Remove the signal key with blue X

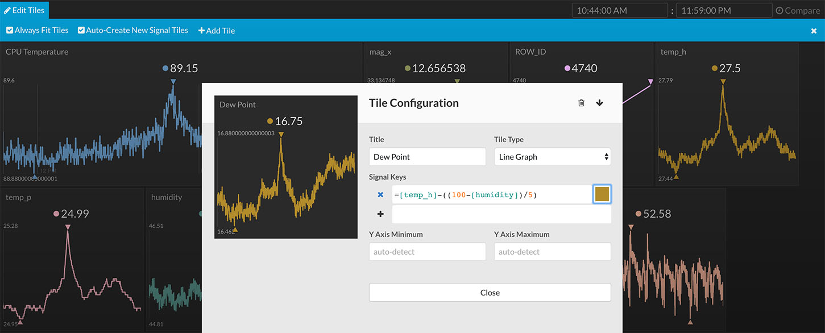tap(380, 195)
